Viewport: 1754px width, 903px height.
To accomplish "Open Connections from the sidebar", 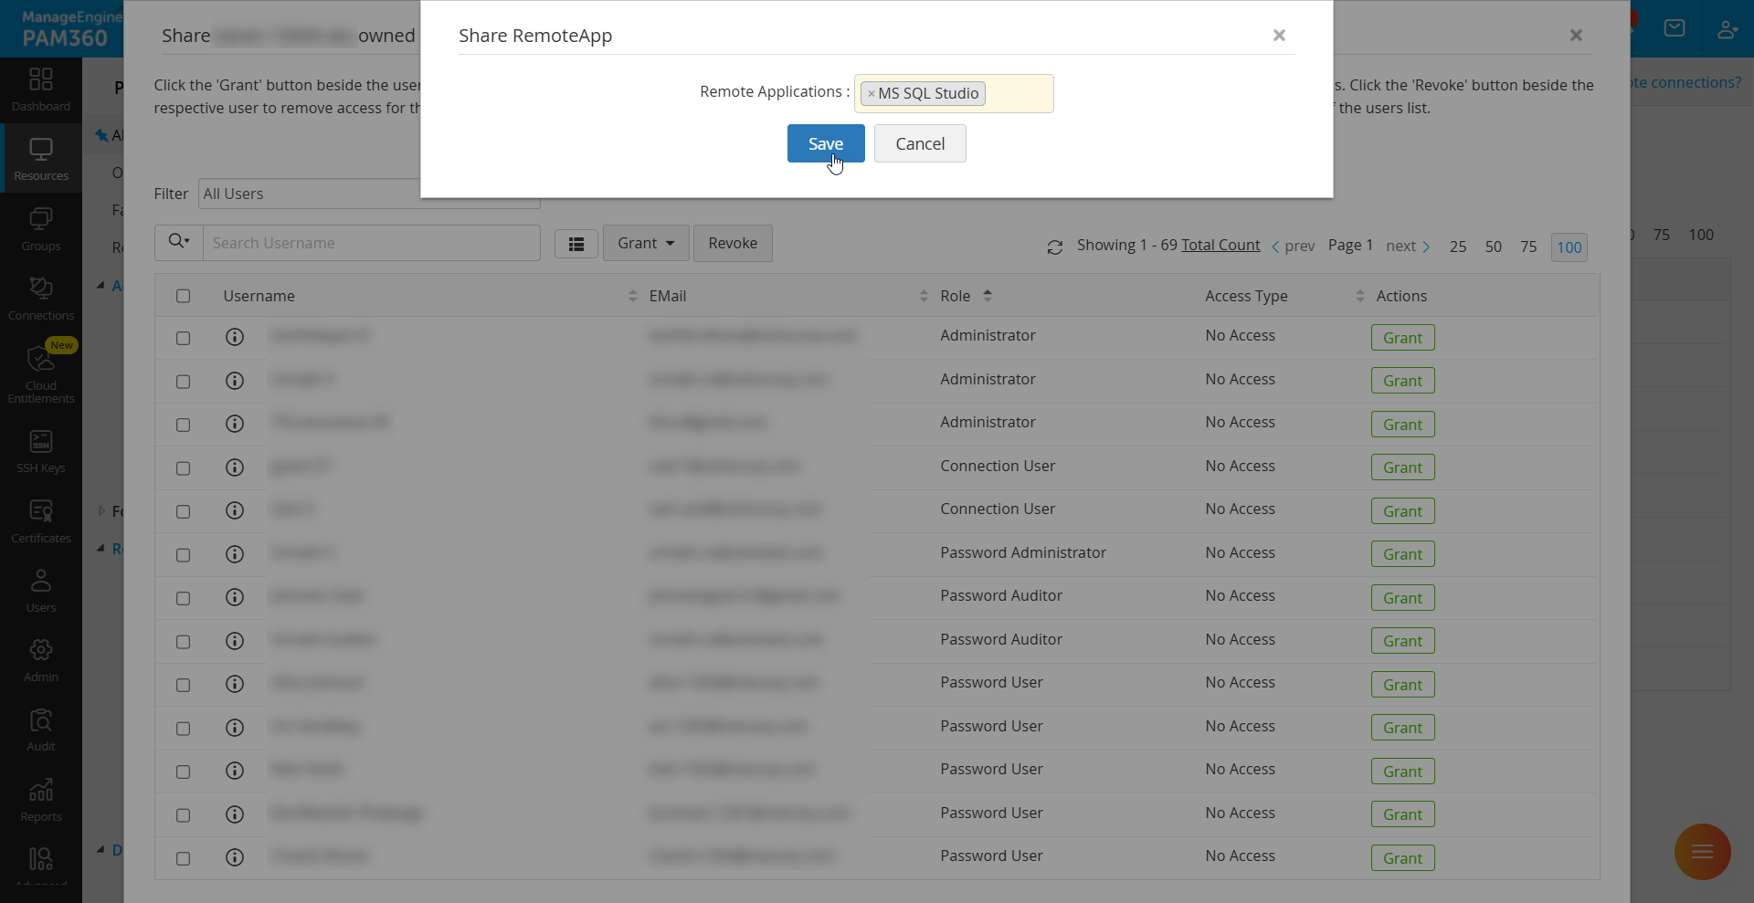I will [x=41, y=299].
